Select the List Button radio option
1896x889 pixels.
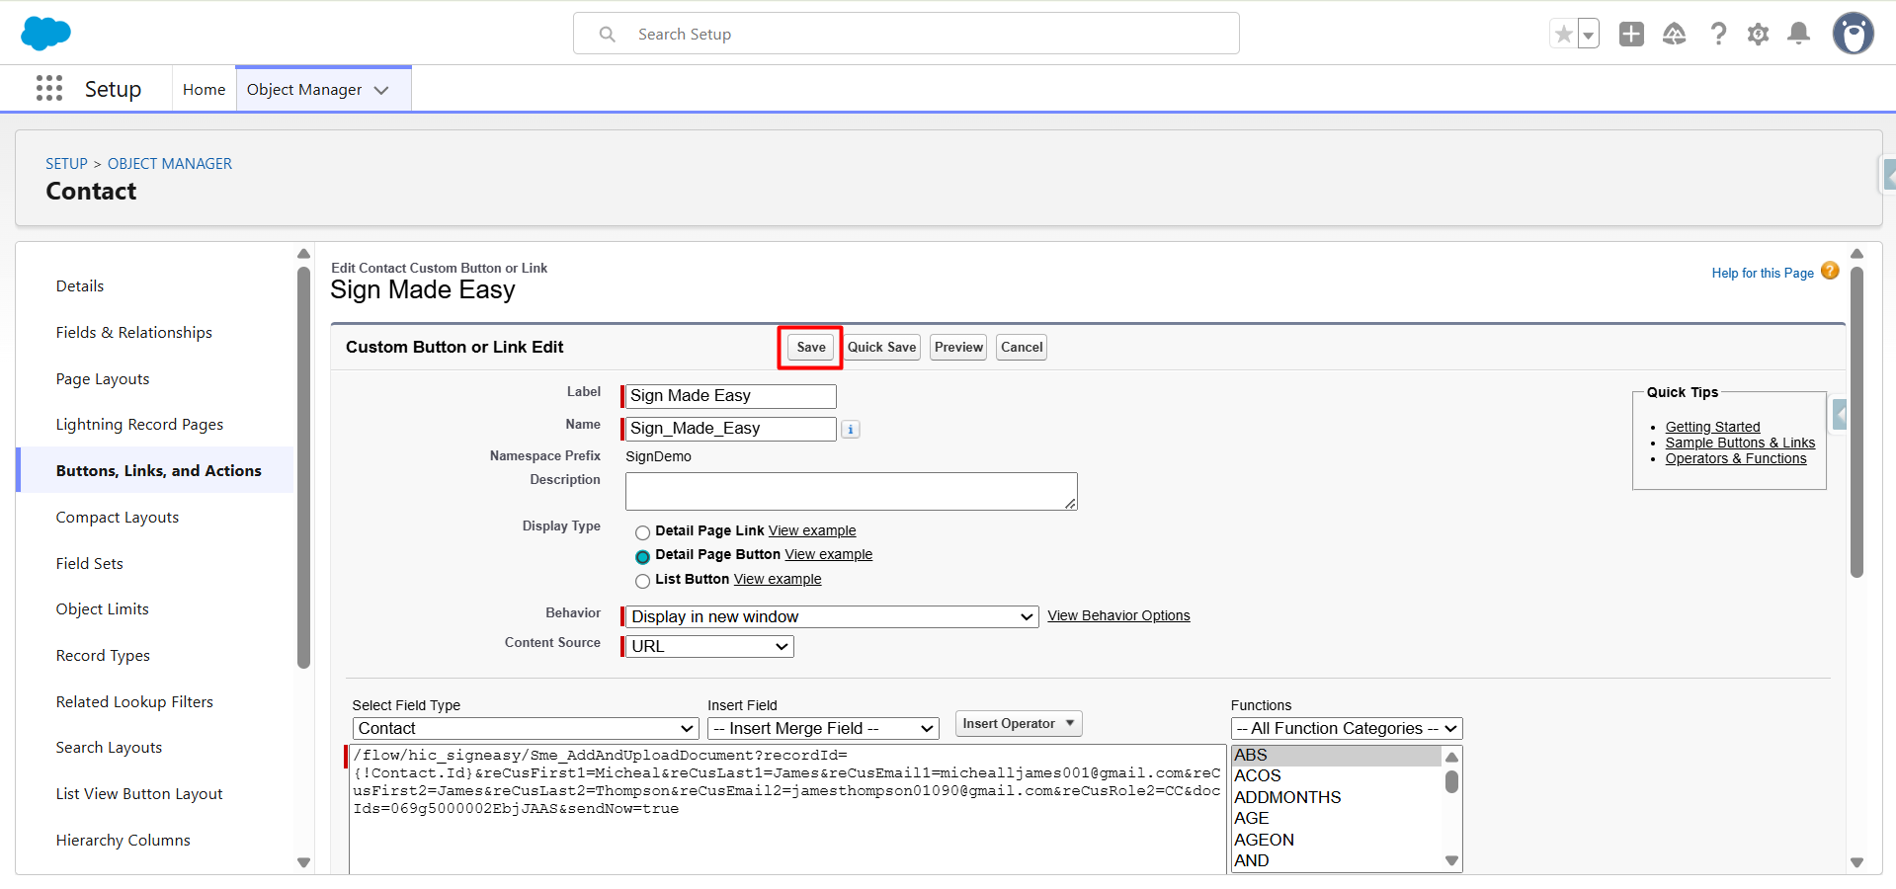click(x=642, y=581)
